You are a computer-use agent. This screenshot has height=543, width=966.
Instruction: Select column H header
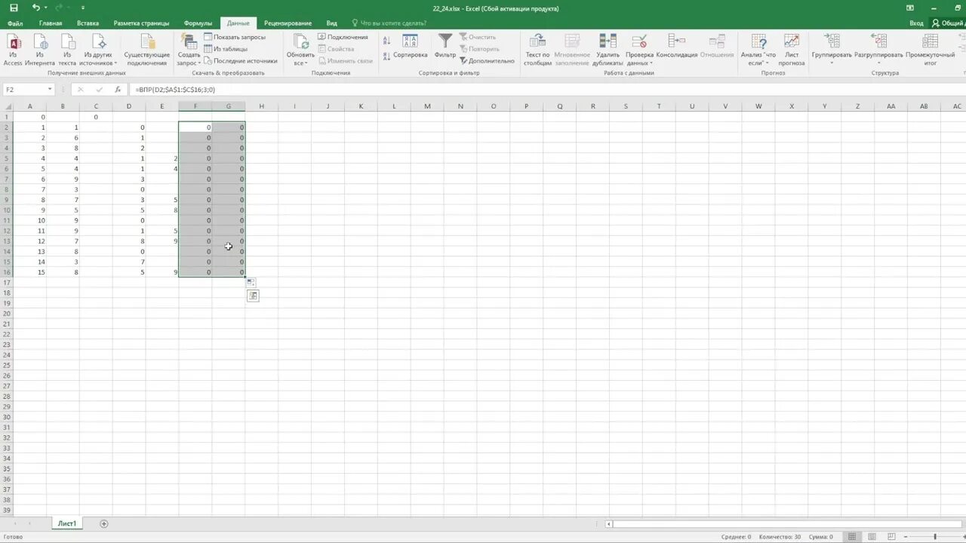point(261,106)
